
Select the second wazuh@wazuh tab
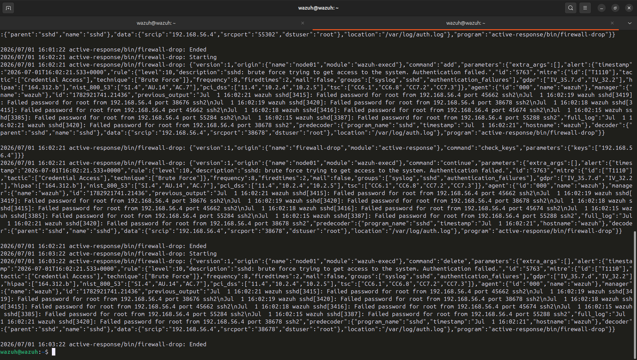(466, 23)
